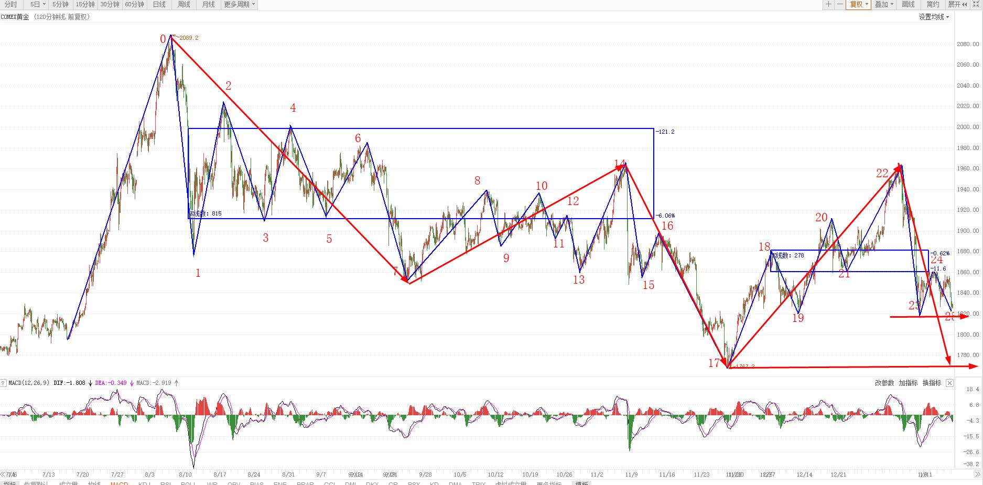Click the 1900.00 price axis label

pyautogui.click(x=968, y=231)
